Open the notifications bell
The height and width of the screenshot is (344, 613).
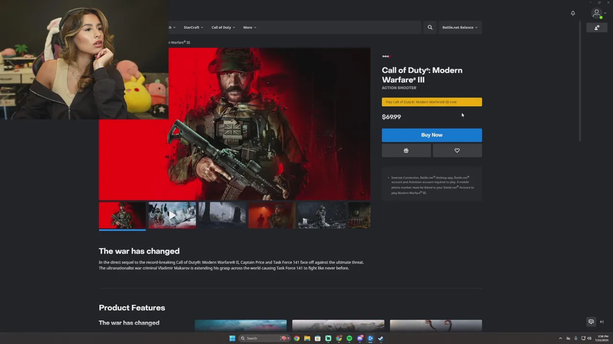click(573, 13)
